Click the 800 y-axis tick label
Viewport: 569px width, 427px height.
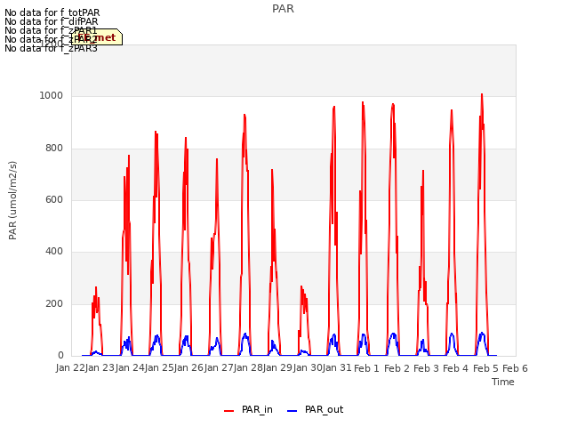(x=54, y=149)
